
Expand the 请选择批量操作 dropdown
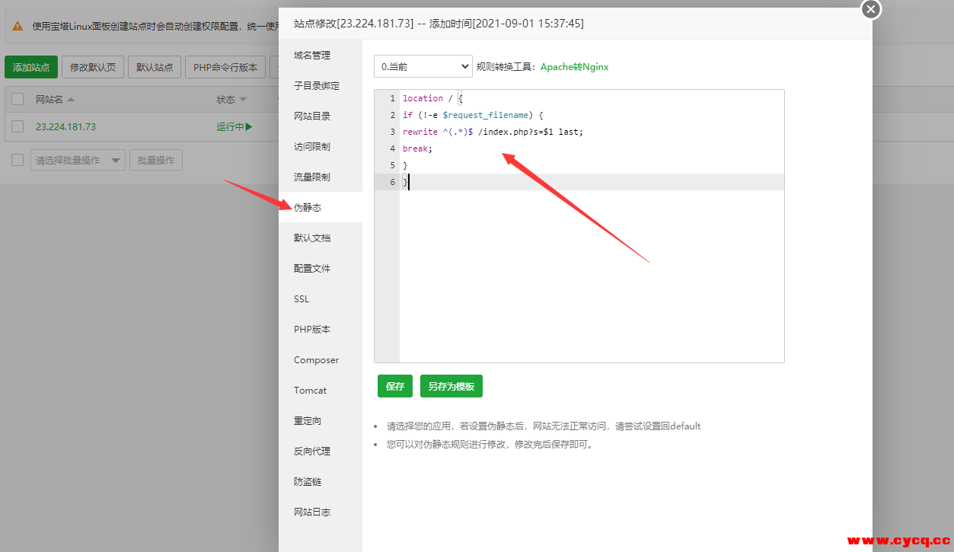click(78, 160)
